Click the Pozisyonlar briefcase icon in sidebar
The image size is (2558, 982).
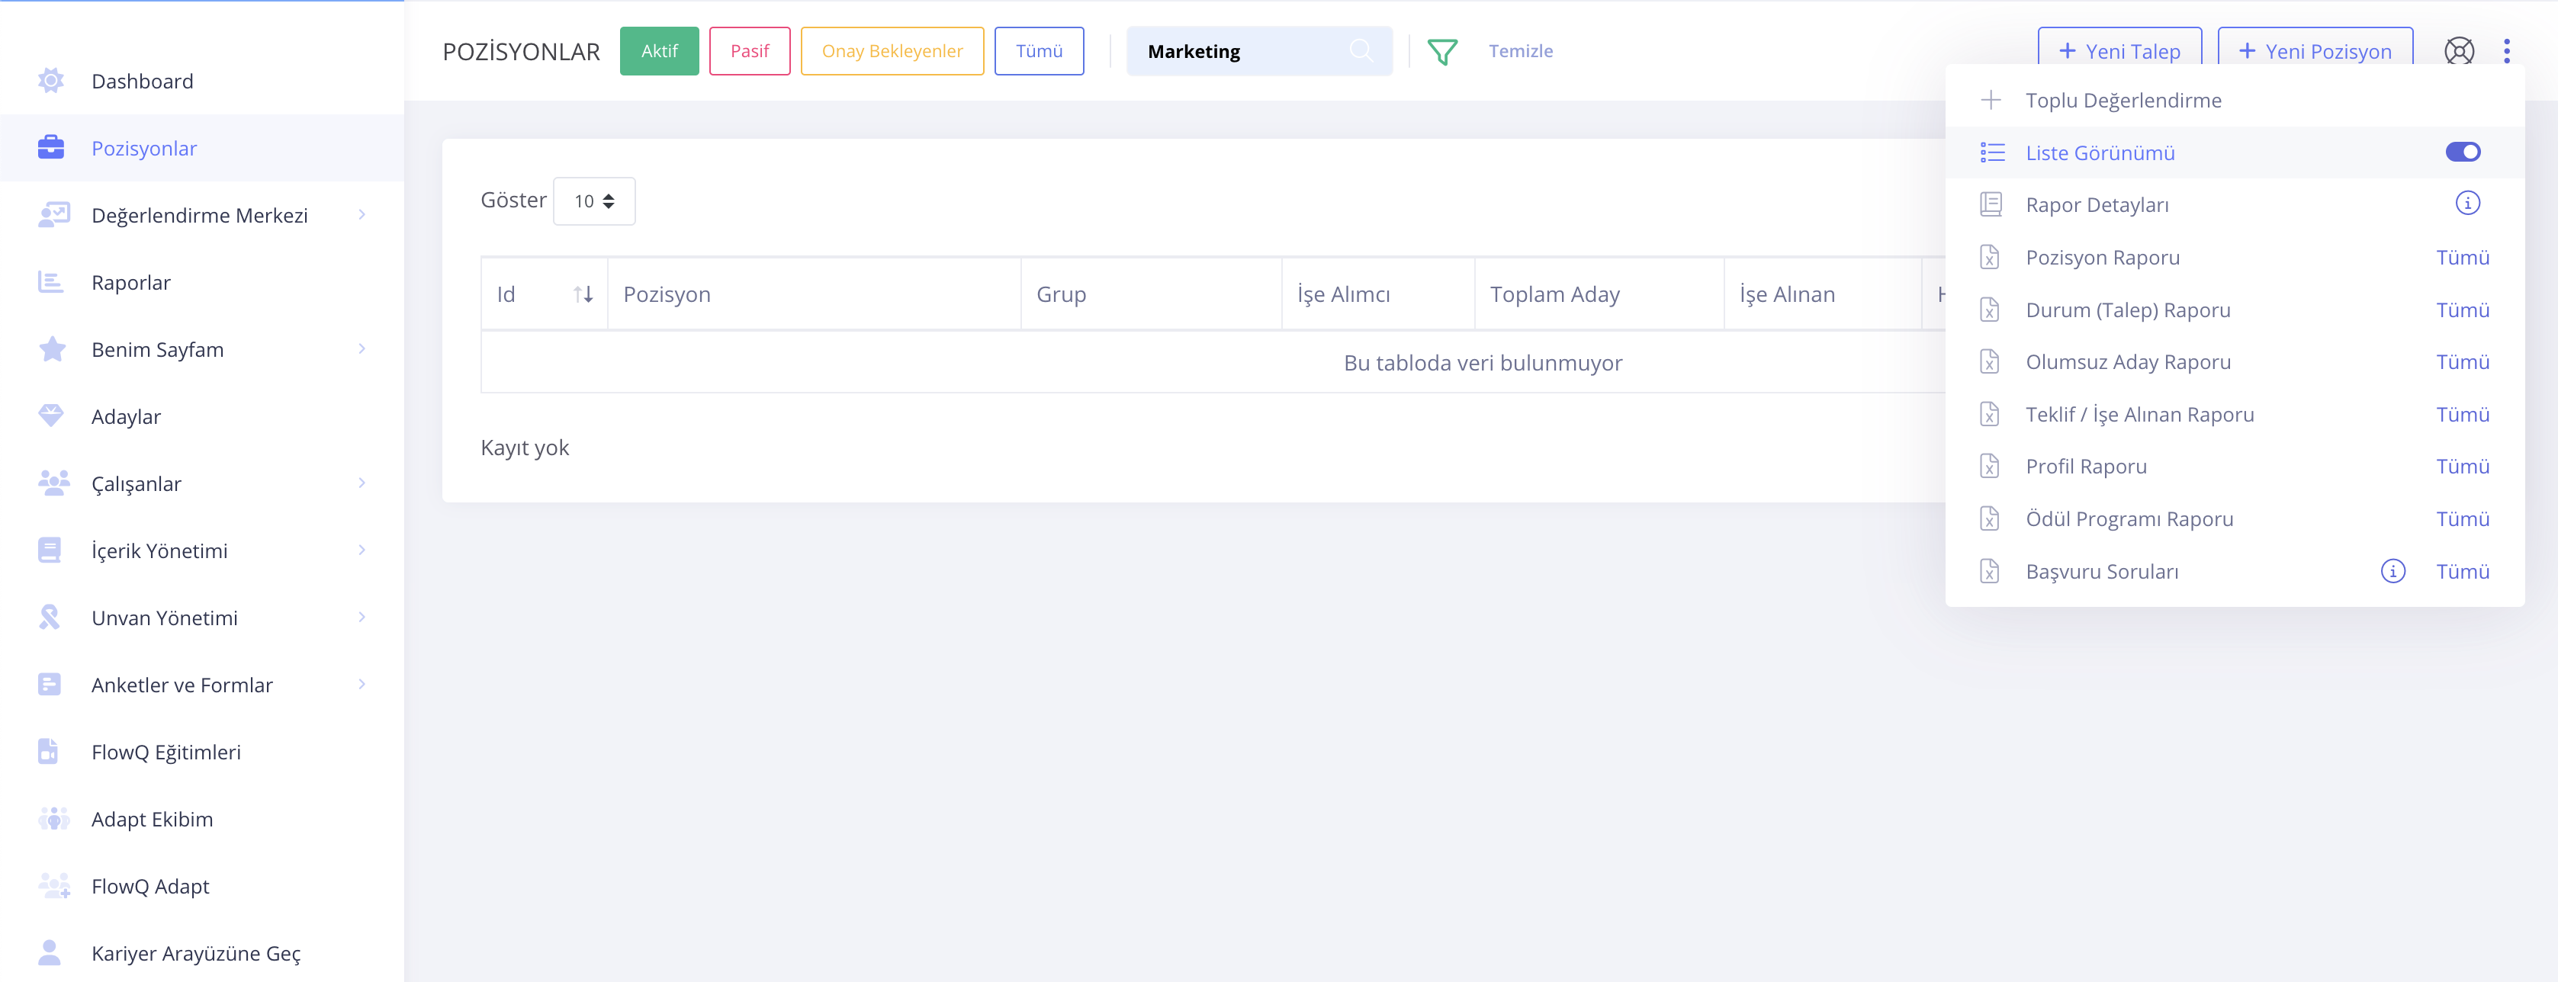[x=50, y=148]
